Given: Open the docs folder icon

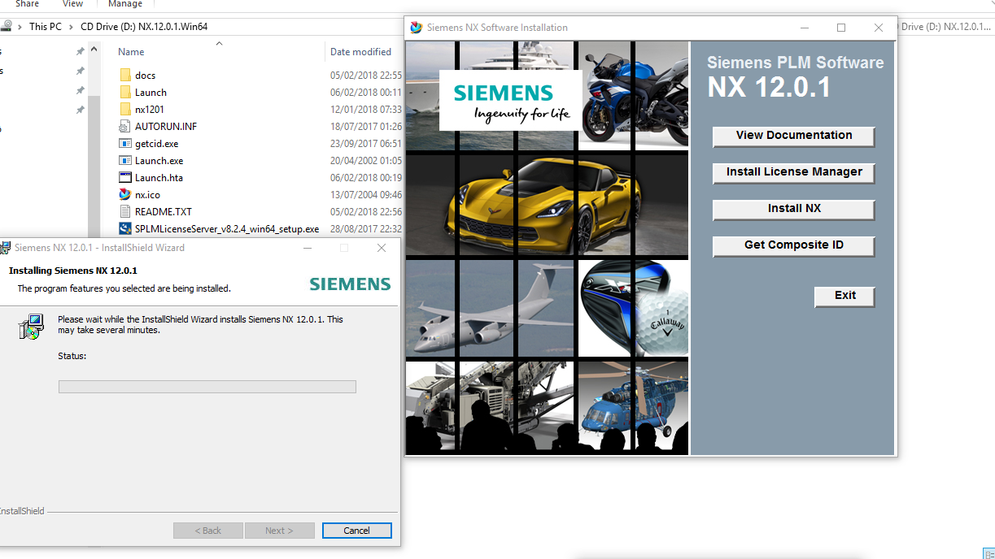Looking at the screenshot, I should point(125,75).
